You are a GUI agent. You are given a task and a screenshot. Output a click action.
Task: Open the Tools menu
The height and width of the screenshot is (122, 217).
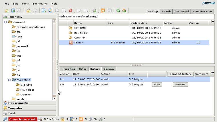(25, 4)
